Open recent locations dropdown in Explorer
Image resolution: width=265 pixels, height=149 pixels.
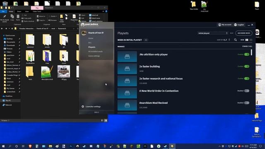pos(9,29)
